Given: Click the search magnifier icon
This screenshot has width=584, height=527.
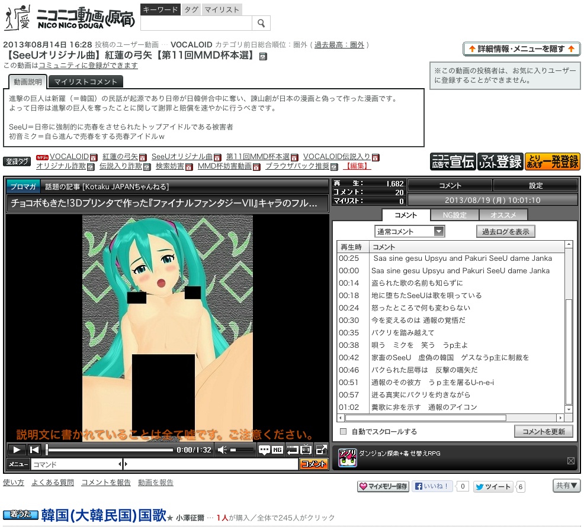Looking at the screenshot, I should coord(261,23).
